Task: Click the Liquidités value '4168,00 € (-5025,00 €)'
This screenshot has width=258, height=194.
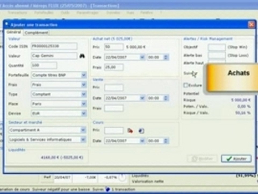Action: (62, 157)
